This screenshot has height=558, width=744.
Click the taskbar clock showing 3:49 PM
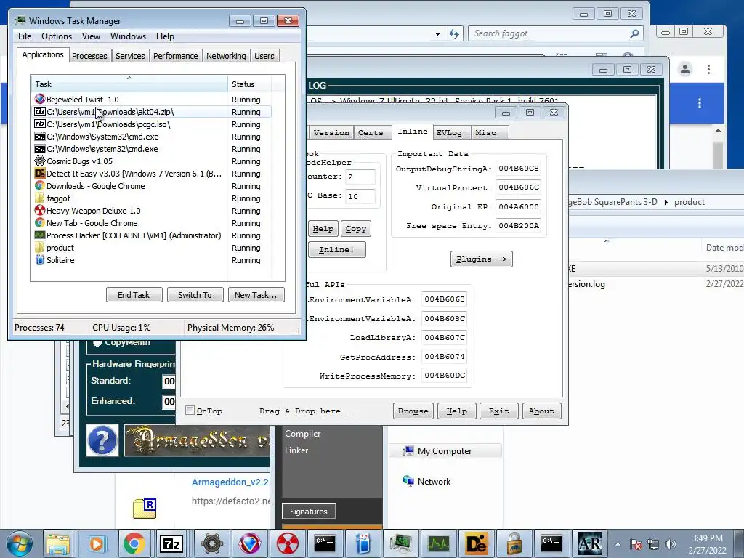[x=707, y=544]
